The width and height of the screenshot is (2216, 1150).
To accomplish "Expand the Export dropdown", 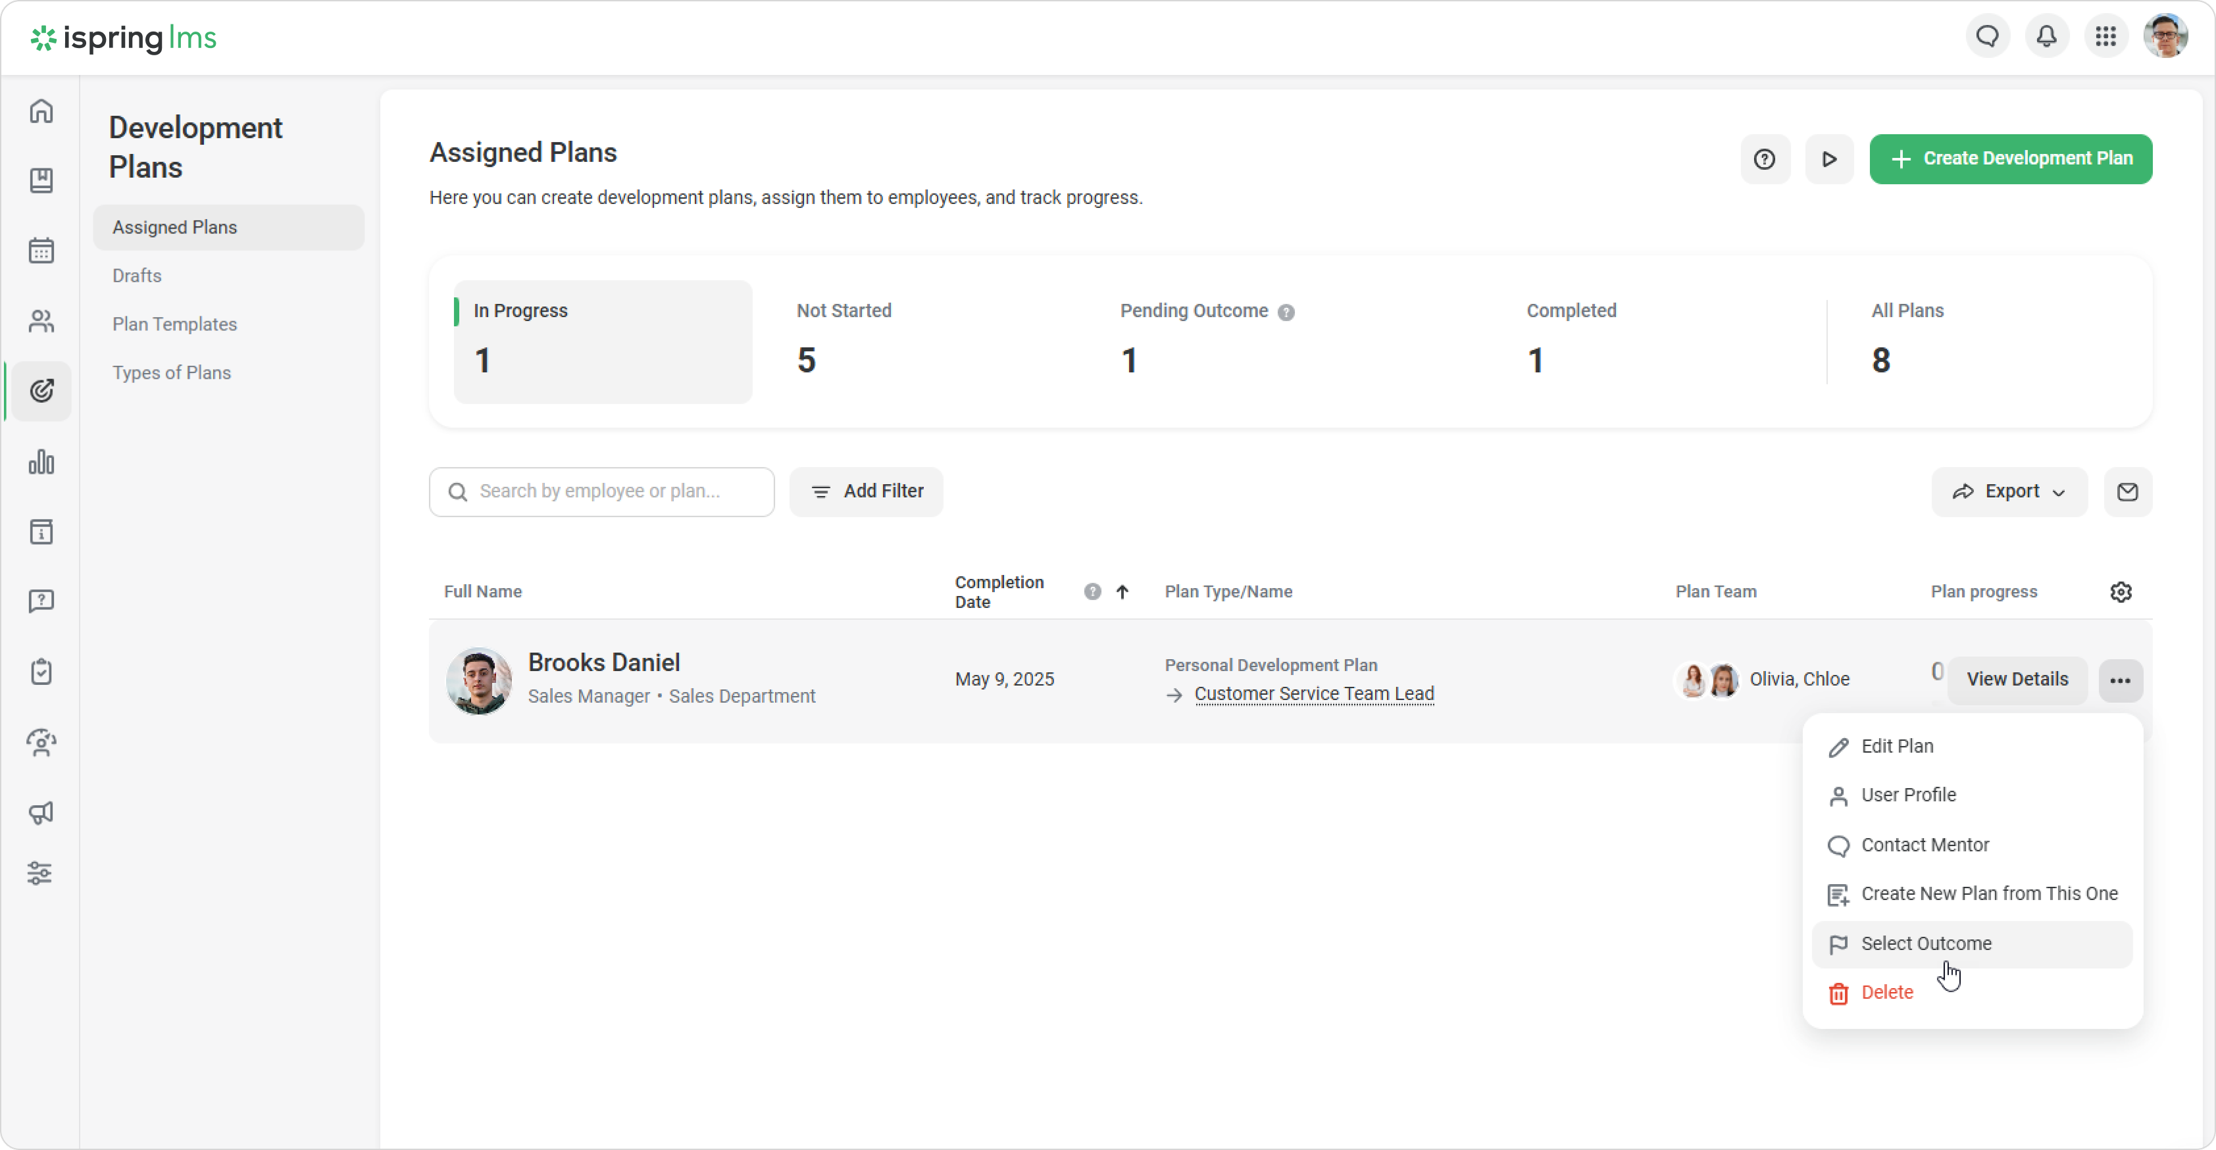I will 2009,492.
